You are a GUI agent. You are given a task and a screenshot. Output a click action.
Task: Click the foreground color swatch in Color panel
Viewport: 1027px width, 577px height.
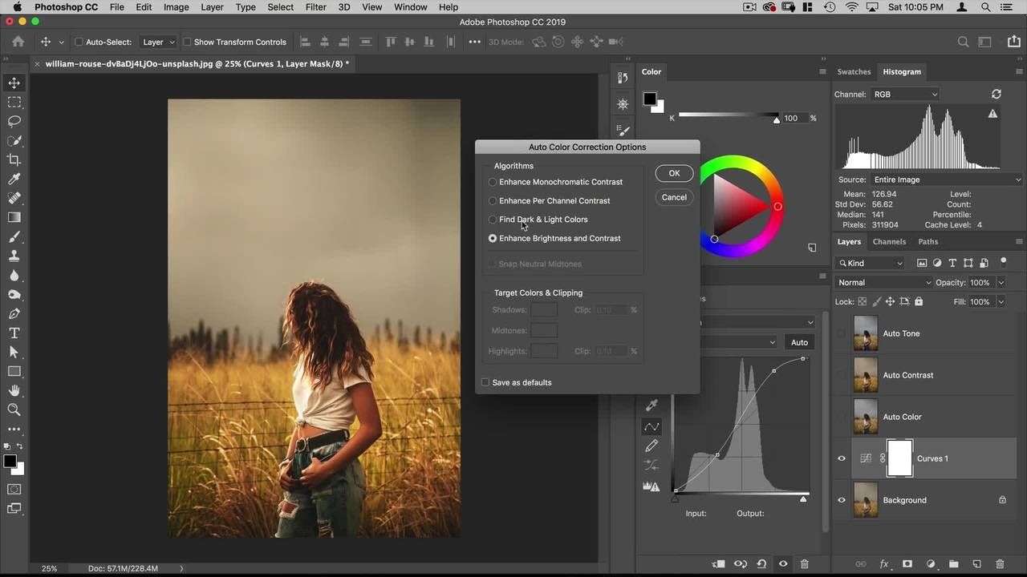pyautogui.click(x=649, y=99)
